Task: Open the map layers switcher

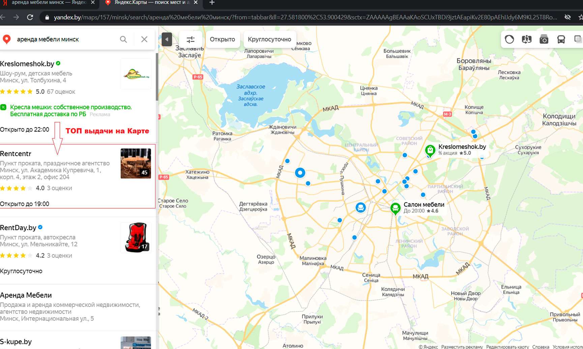Action: point(578,39)
